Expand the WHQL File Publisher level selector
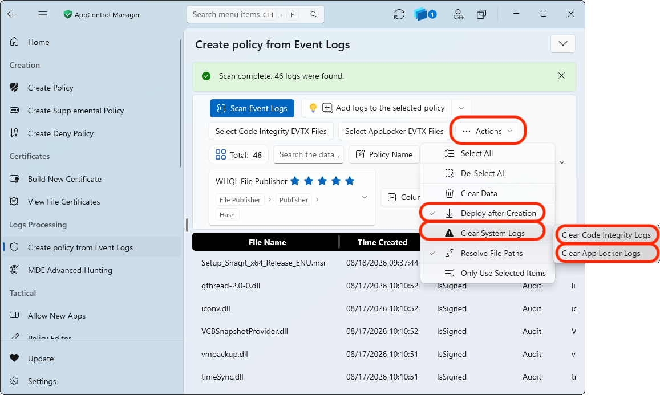Viewport: 660px width, 395px height. coord(365,197)
